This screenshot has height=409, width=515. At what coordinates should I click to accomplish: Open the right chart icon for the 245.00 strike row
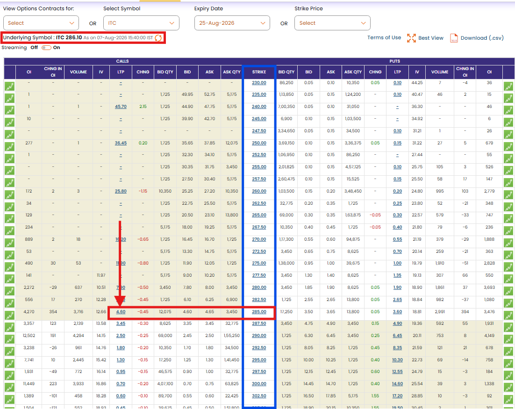(508, 122)
